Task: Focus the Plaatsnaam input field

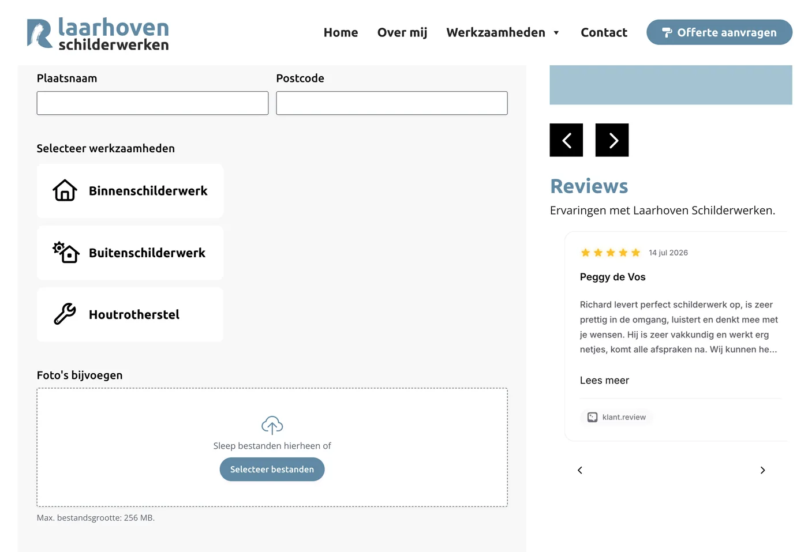Action: [152, 103]
